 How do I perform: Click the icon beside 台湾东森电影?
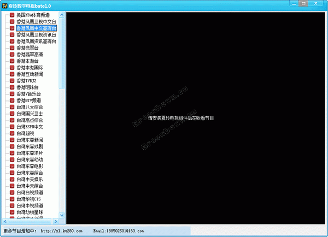[x=12, y=166]
